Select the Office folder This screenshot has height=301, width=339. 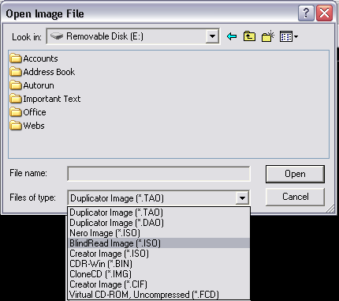coord(28,112)
